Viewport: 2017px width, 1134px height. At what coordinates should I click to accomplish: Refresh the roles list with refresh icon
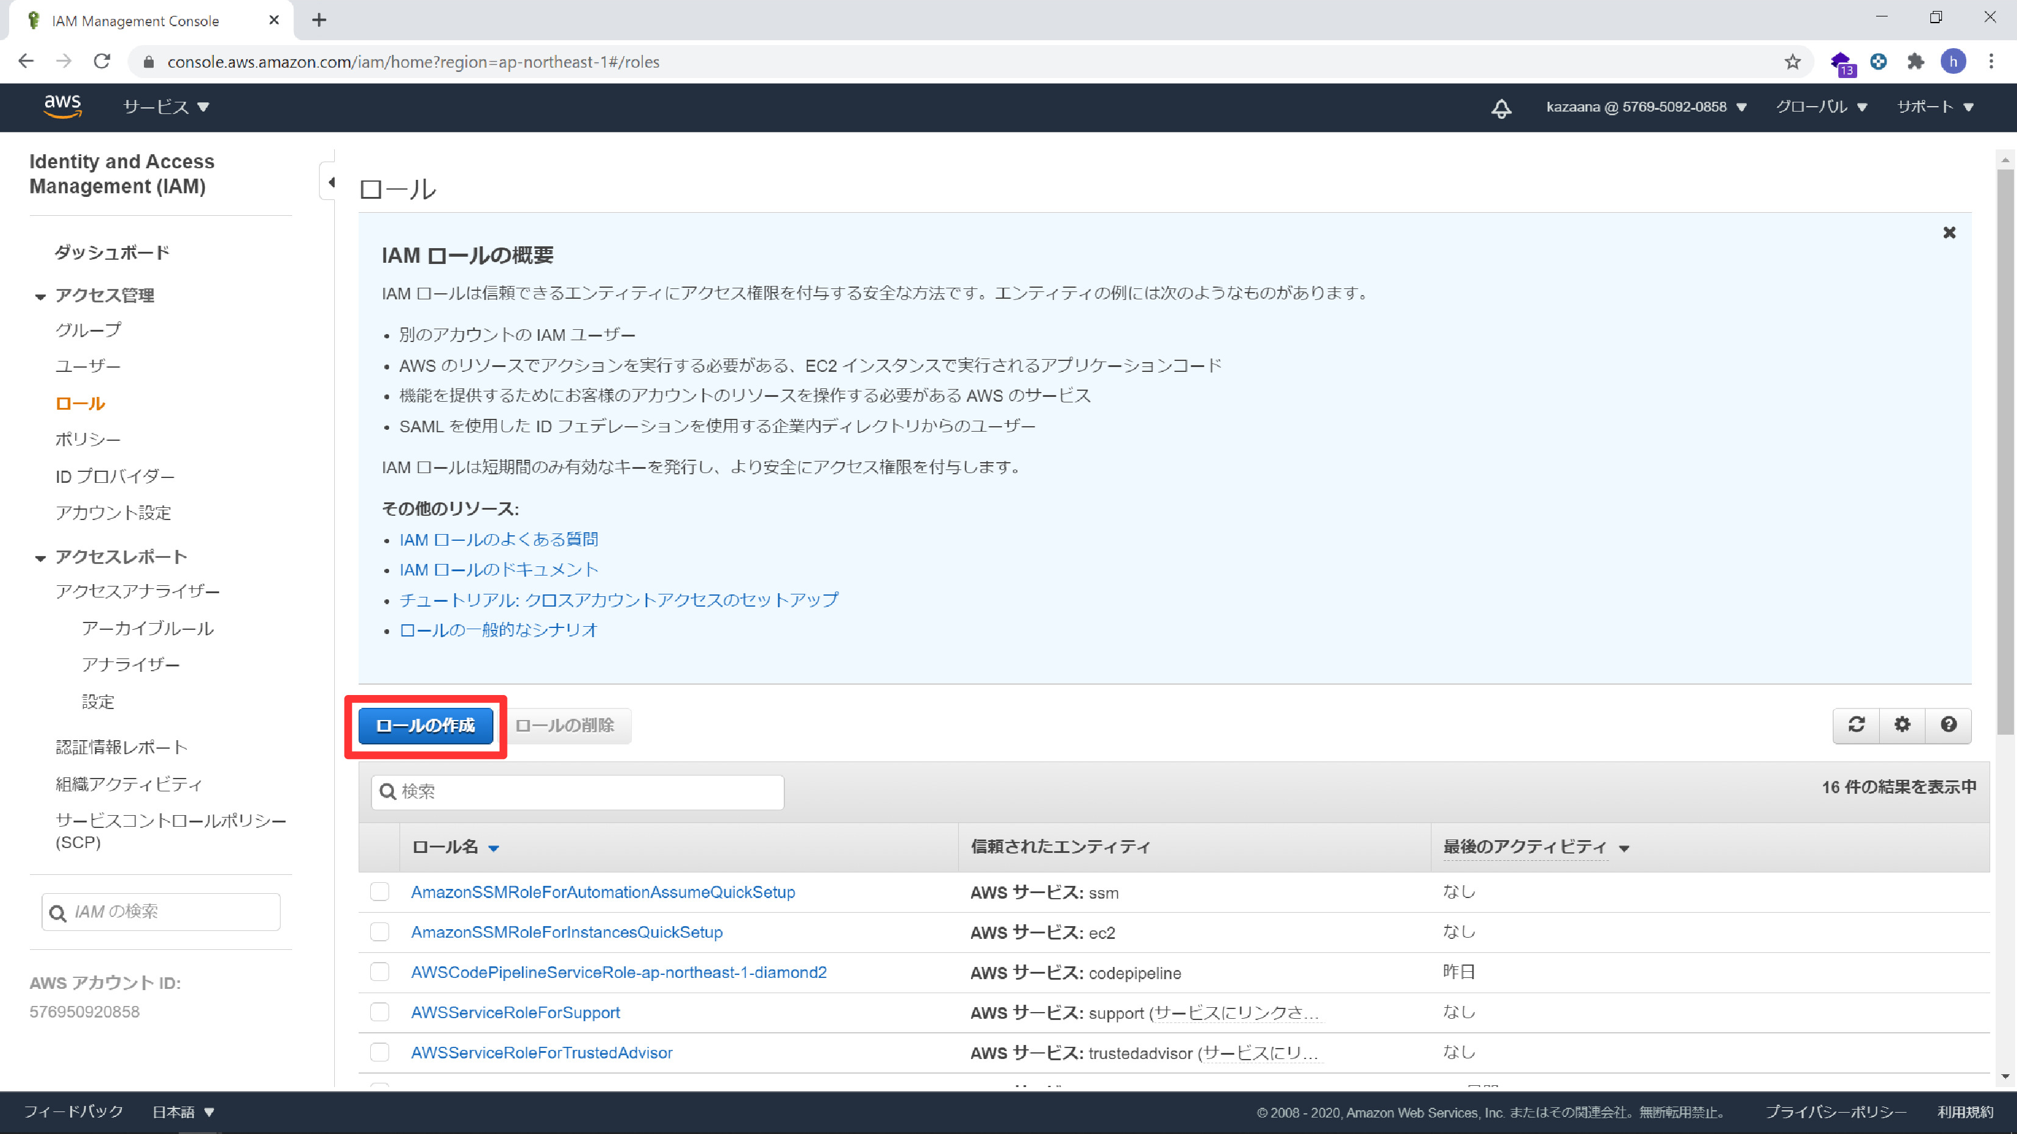pos(1857,725)
